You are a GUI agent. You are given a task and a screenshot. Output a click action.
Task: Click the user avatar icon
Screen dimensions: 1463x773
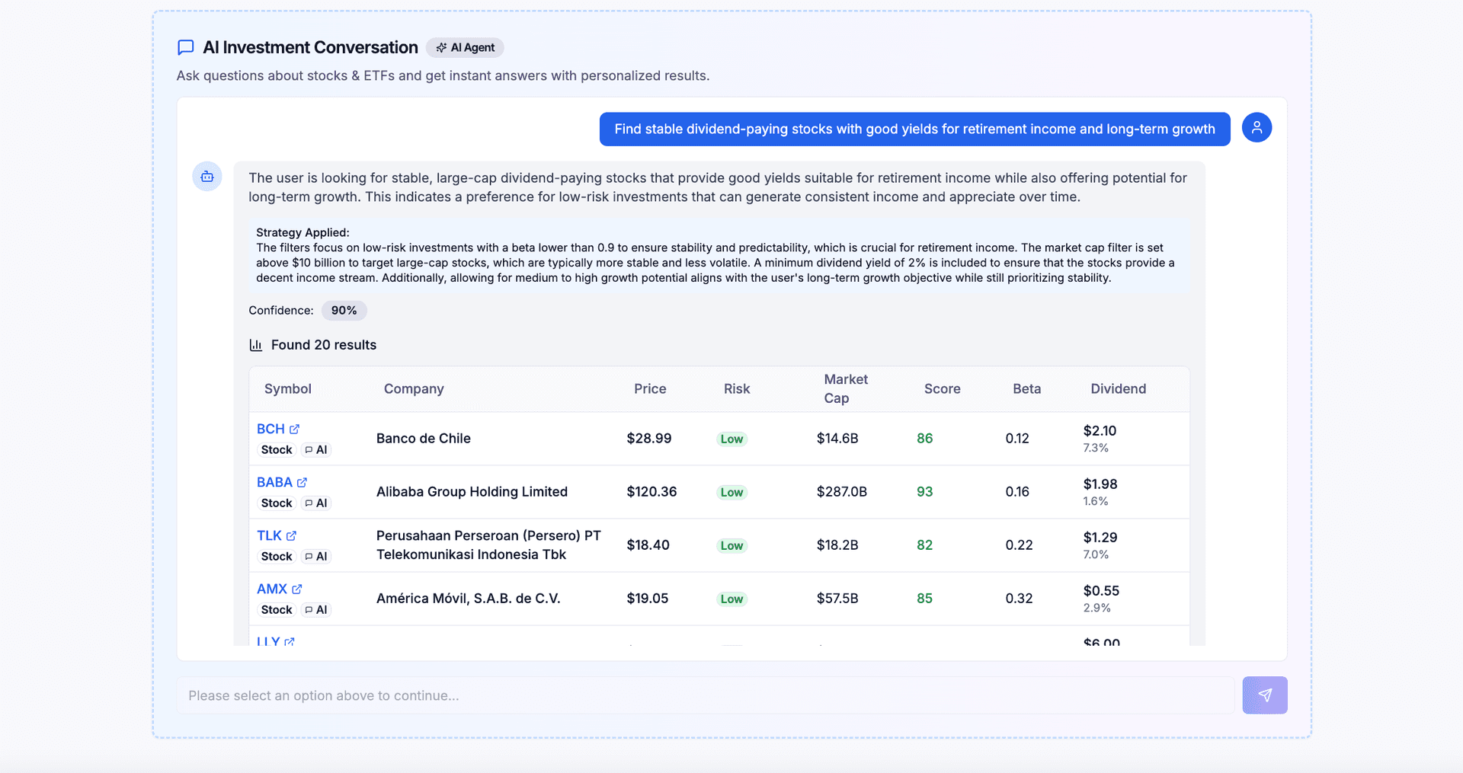[x=1257, y=128]
